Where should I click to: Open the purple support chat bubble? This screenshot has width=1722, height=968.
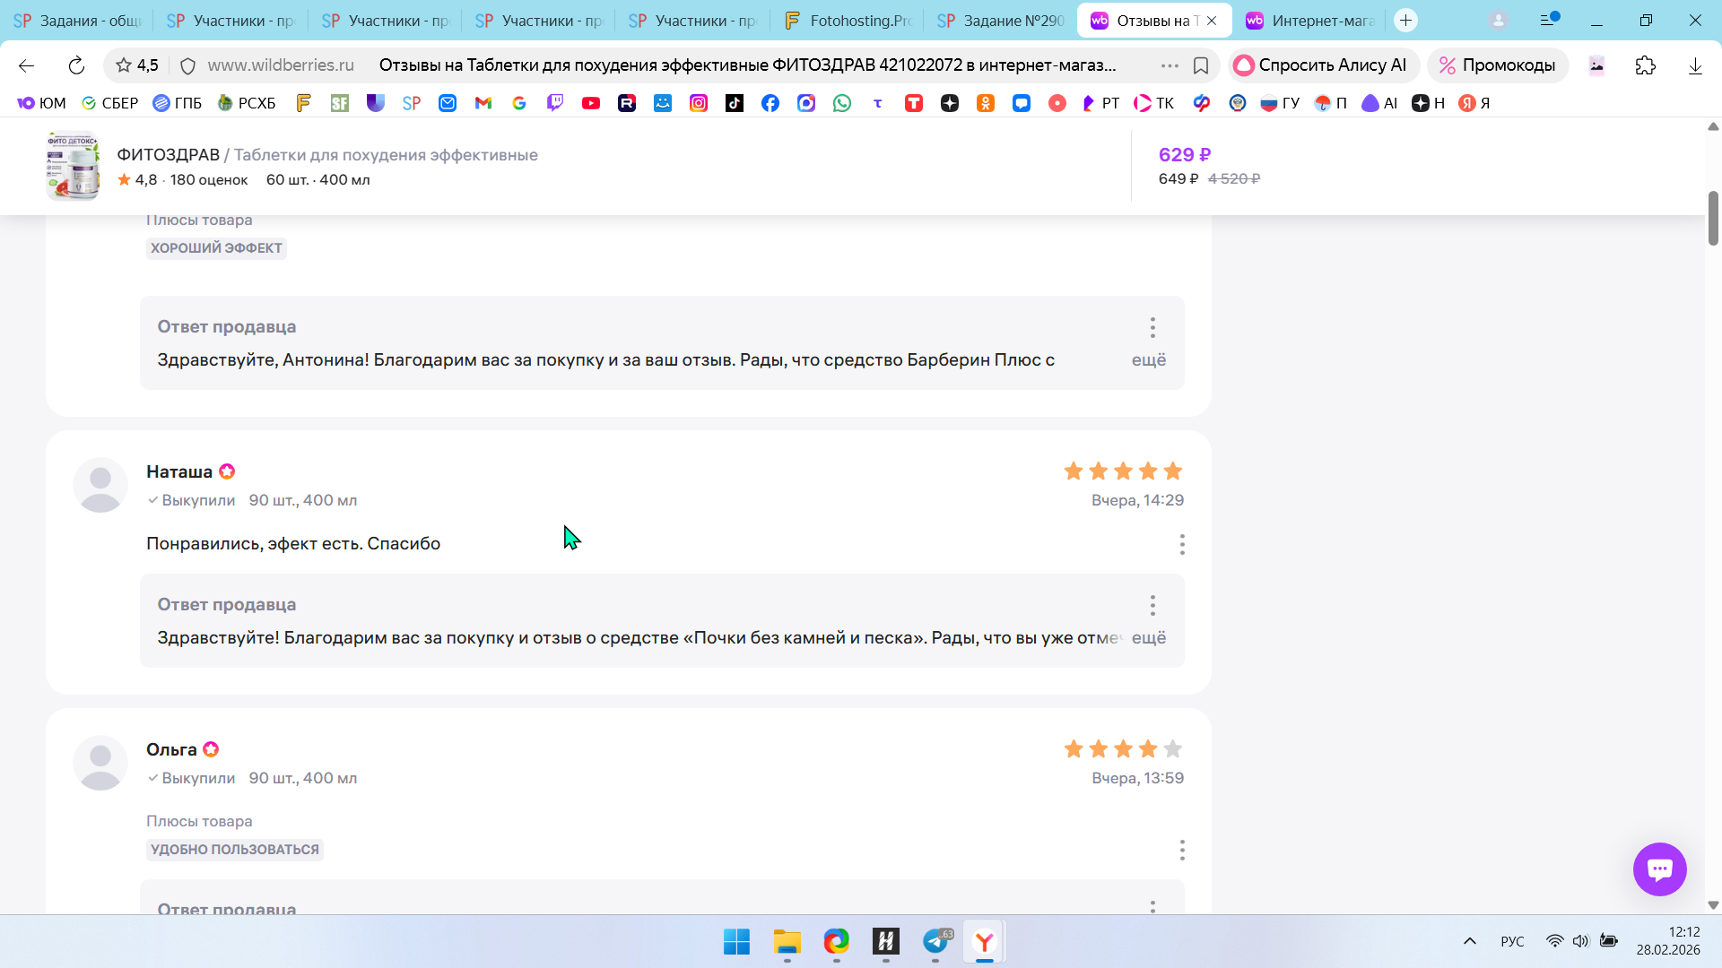(x=1659, y=869)
